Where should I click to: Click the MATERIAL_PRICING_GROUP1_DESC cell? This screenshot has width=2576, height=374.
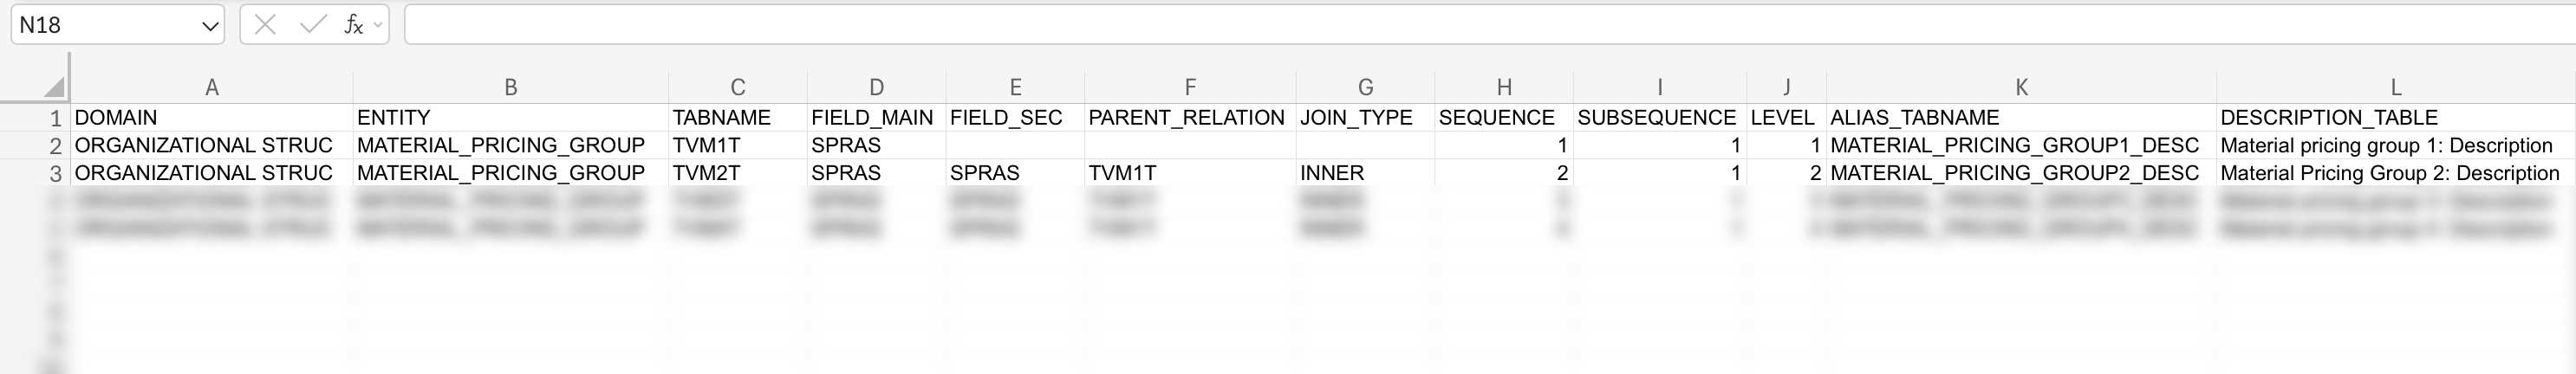2014,145
